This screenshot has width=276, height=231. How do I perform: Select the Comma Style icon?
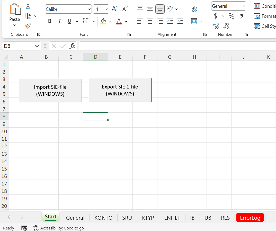click(241, 16)
